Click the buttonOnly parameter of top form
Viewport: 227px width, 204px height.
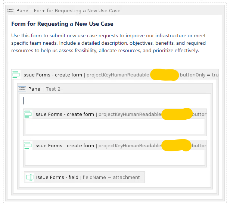pyautogui.click(x=199, y=75)
